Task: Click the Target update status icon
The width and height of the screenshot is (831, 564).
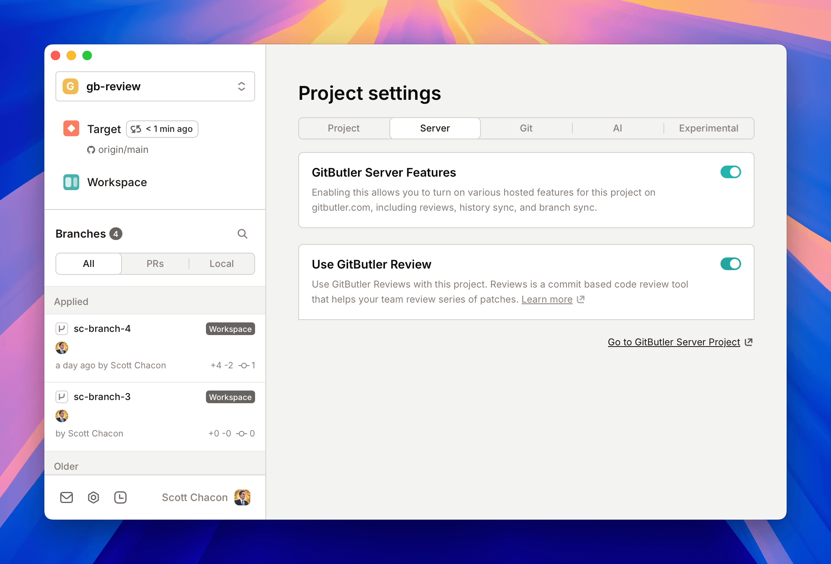Action: 135,129
